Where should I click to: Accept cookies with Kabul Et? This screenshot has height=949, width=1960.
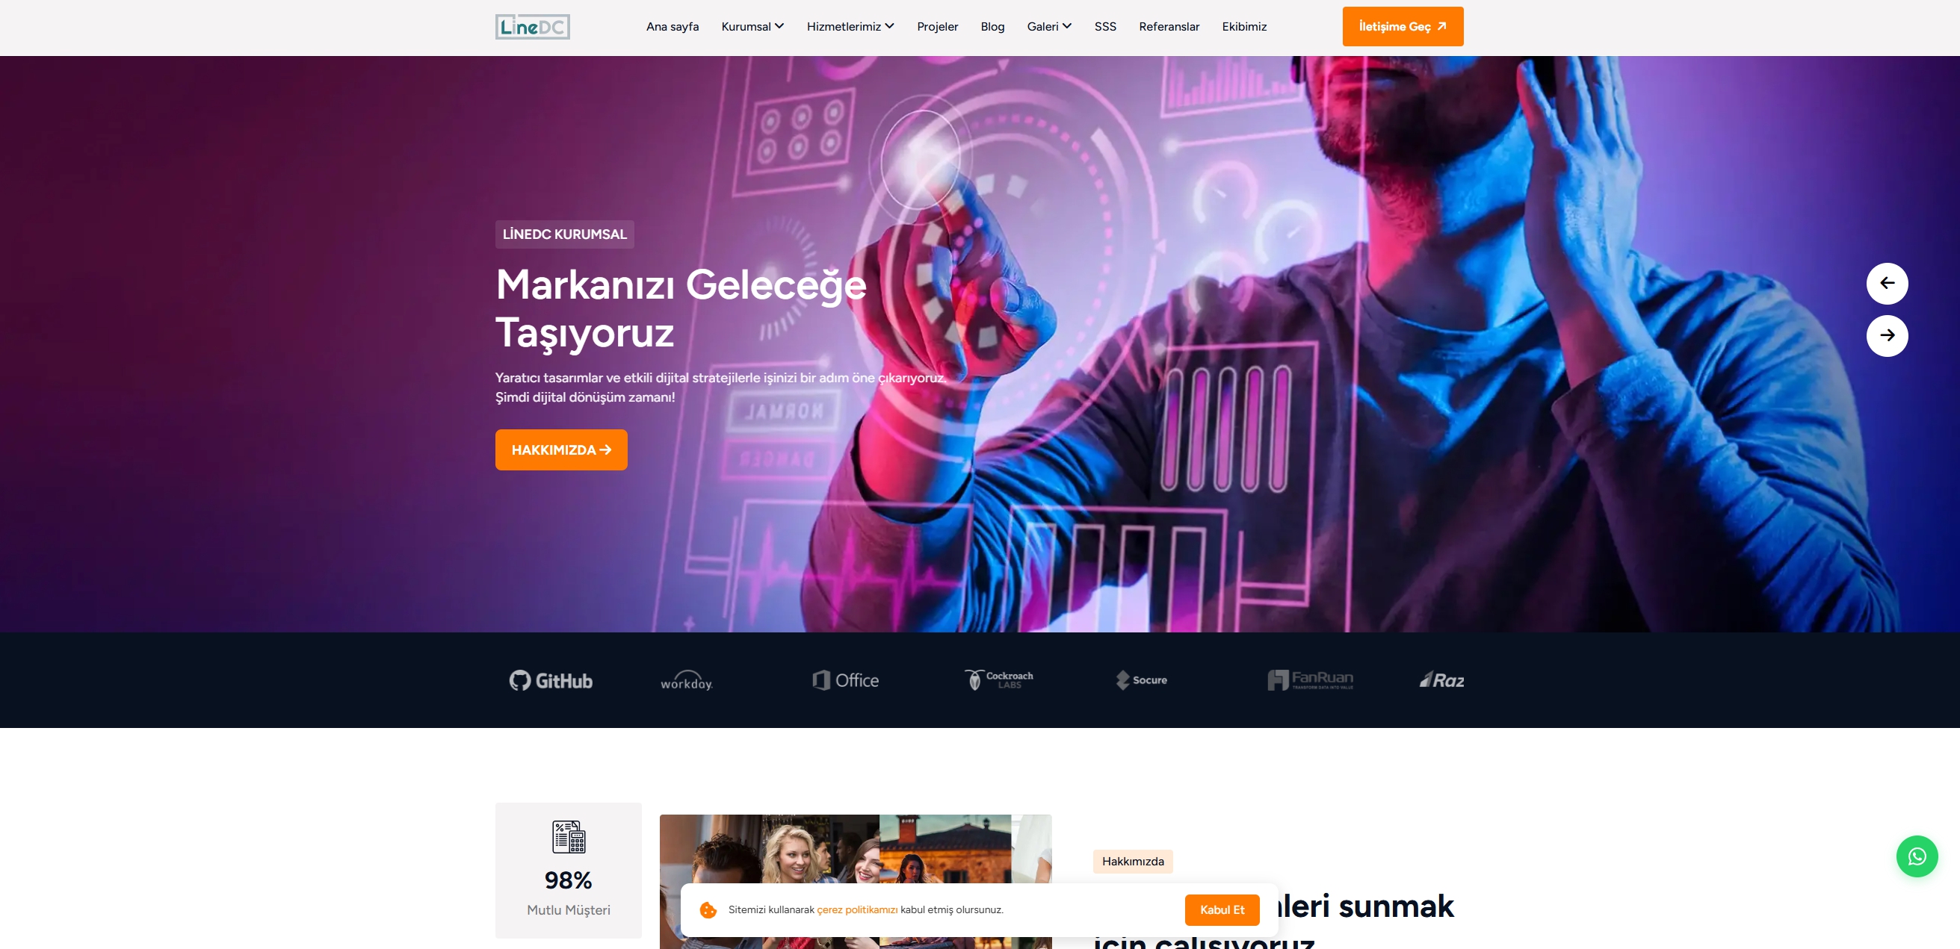click(x=1222, y=909)
